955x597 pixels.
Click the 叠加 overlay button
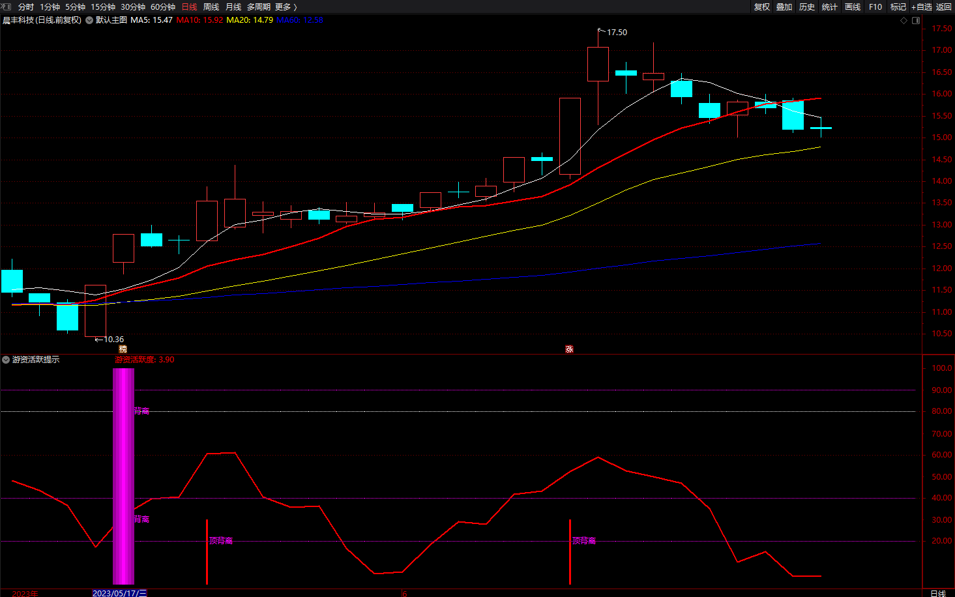pos(784,7)
